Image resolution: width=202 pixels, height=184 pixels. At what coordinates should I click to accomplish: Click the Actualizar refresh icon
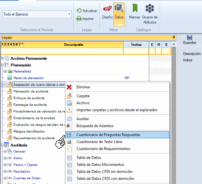click(x=79, y=11)
